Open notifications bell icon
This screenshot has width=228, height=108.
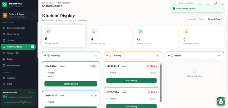click(x=215, y=4)
